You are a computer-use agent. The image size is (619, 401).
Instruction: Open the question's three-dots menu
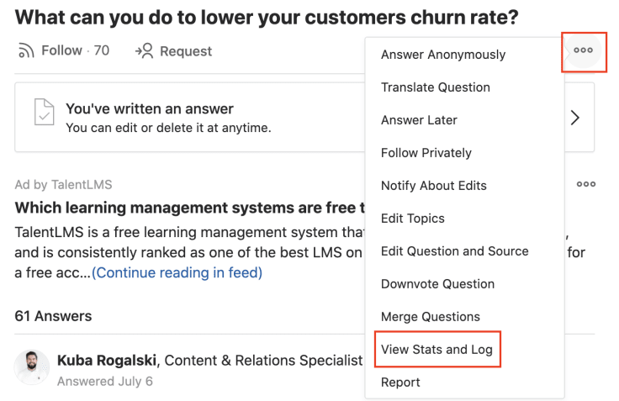584,50
